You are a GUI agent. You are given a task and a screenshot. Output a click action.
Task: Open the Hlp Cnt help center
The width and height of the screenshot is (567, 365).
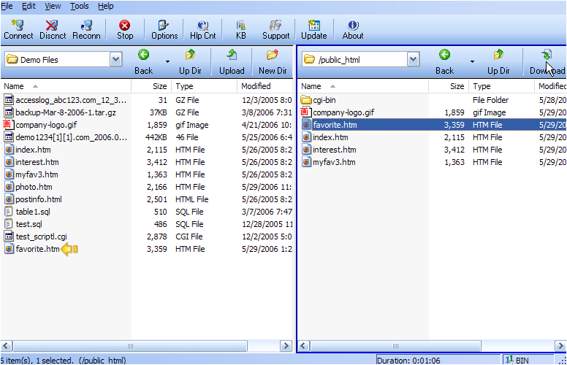[x=203, y=29]
